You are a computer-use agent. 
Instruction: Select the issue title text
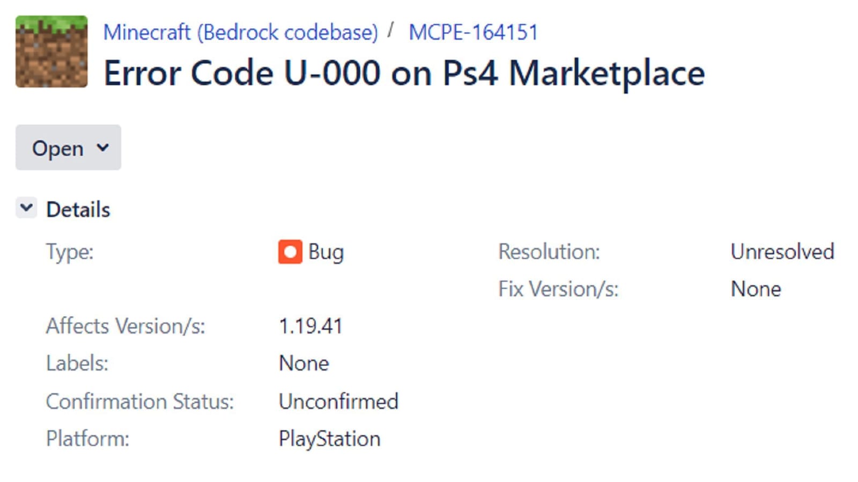tap(404, 72)
